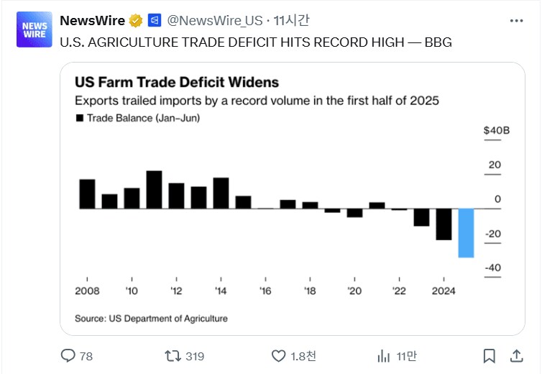Open the post timestamp 11시간

[291, 20]
